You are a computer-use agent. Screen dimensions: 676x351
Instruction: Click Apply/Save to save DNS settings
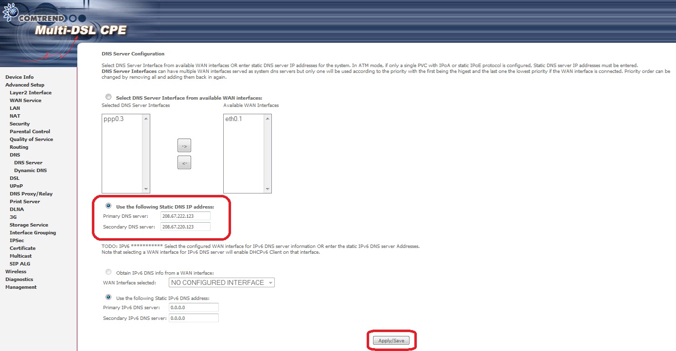pyautogui.click(x=391, y=340)
